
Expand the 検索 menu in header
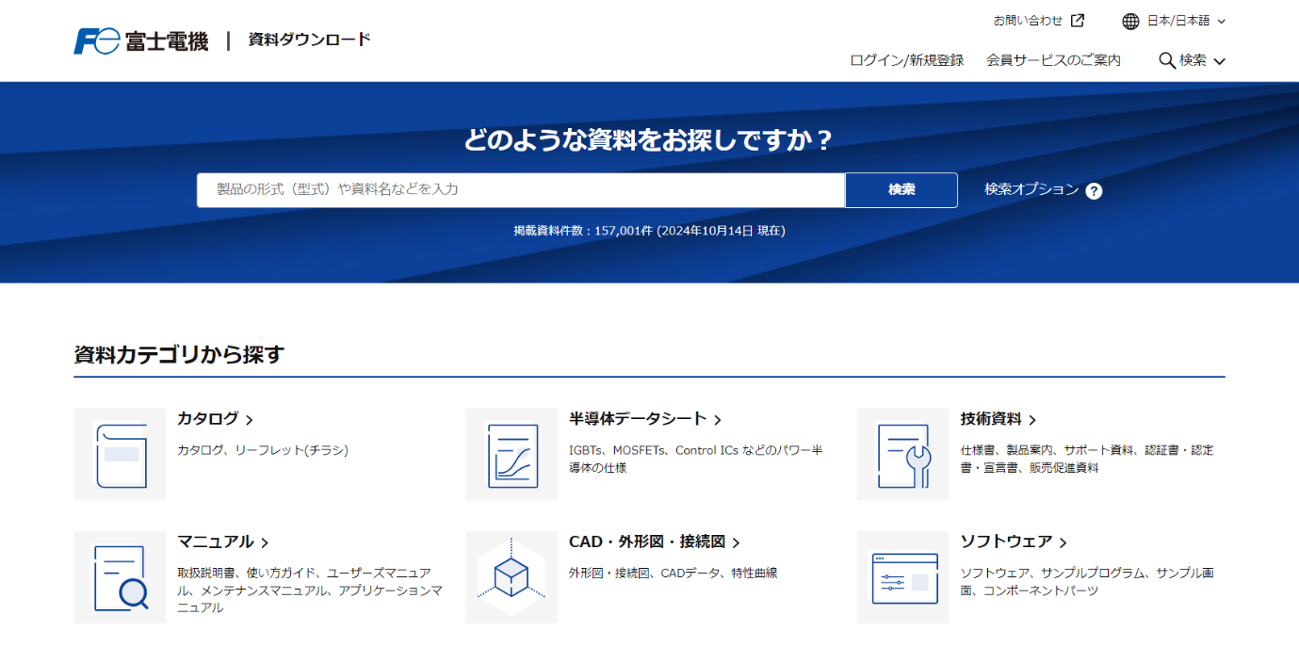(x=1192, y=60)
